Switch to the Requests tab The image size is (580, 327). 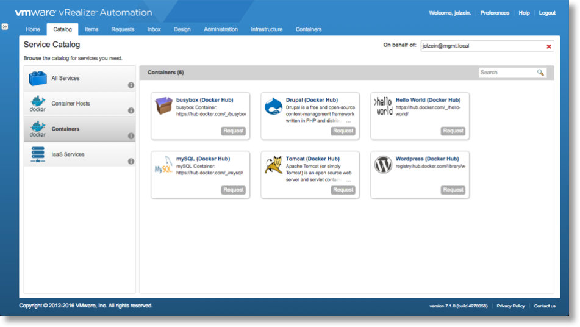(x=123, y=29)
